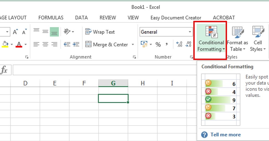Screen dimensions: 269x141
Task: Click the Conditional Formatting tooltip preview image
Action: (221, 100)
